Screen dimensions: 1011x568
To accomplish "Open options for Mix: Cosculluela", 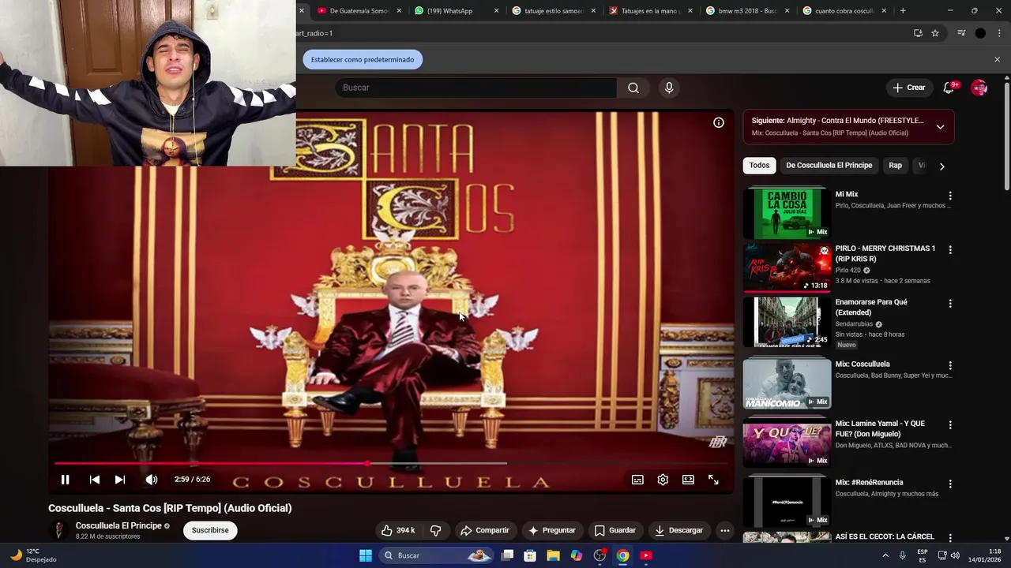I will pyautogui.click(x=950, y=366).
